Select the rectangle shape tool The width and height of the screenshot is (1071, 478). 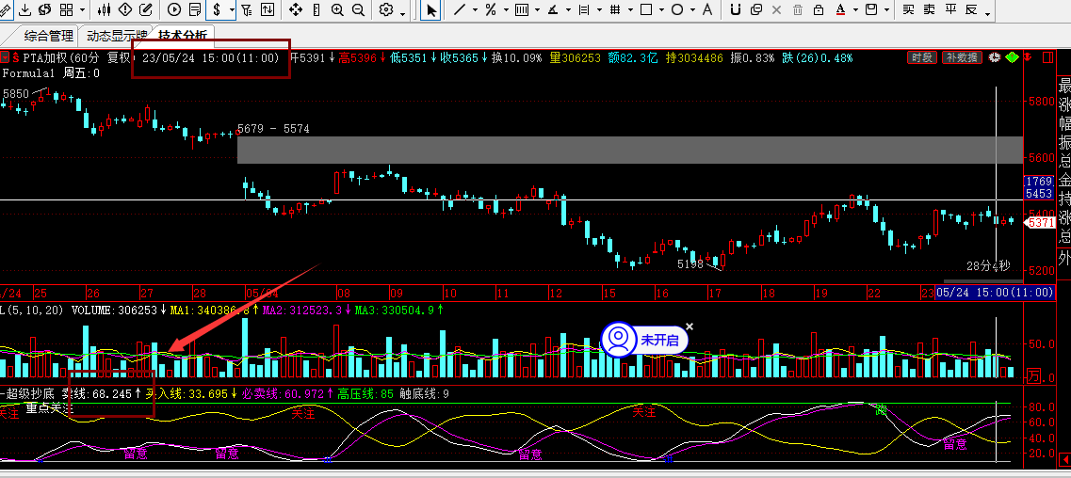click(646, 9)
